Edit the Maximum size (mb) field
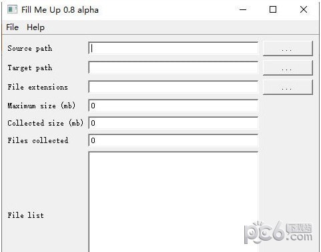The width and height of the screenshot is (321, 252). [x=174, y=106]
